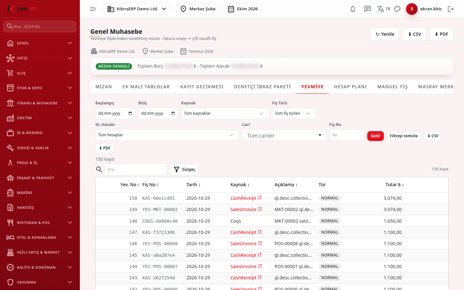Viewport: 464px width, 290px height.
Task: Click the magnifier icon beside table search
Action: point(99,169)
